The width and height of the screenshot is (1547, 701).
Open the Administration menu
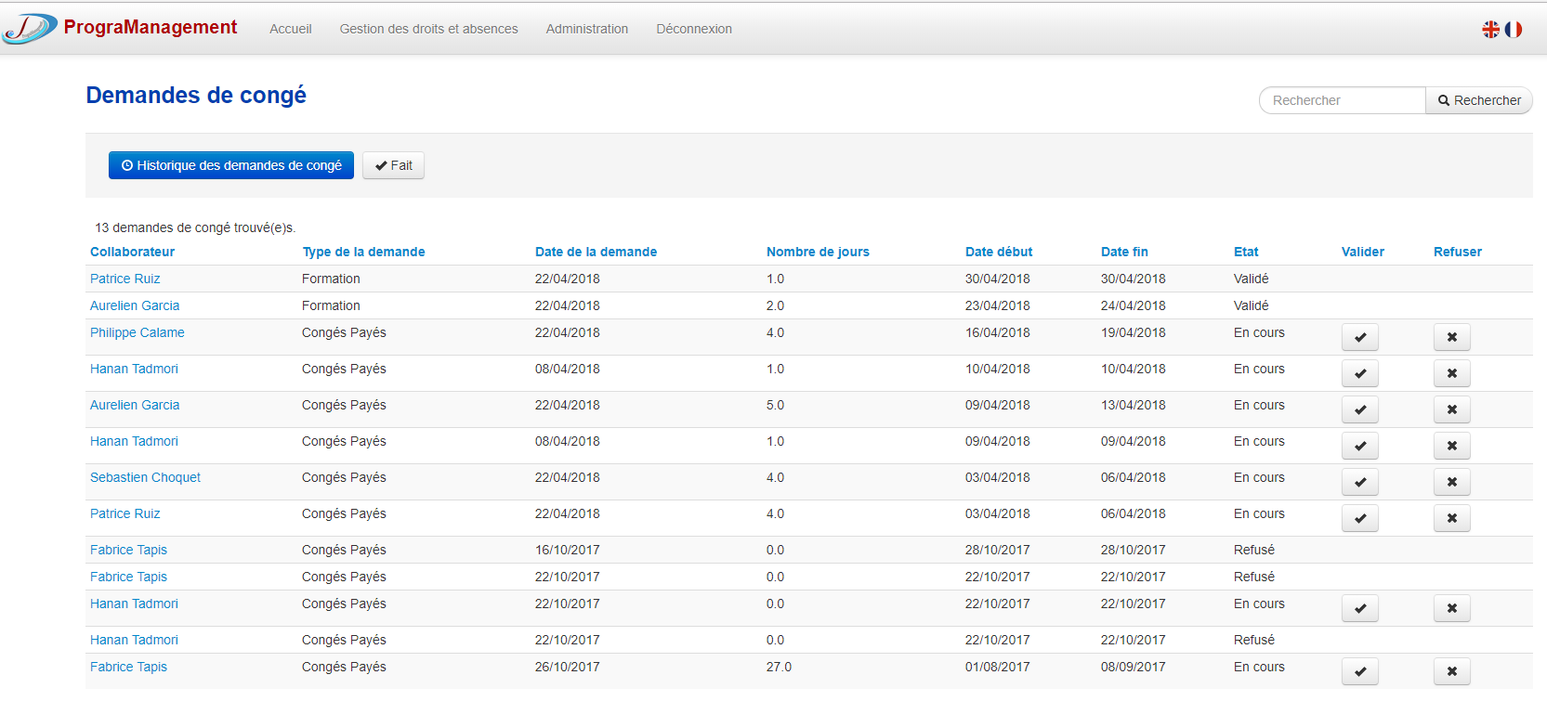(x=587, y=29)
